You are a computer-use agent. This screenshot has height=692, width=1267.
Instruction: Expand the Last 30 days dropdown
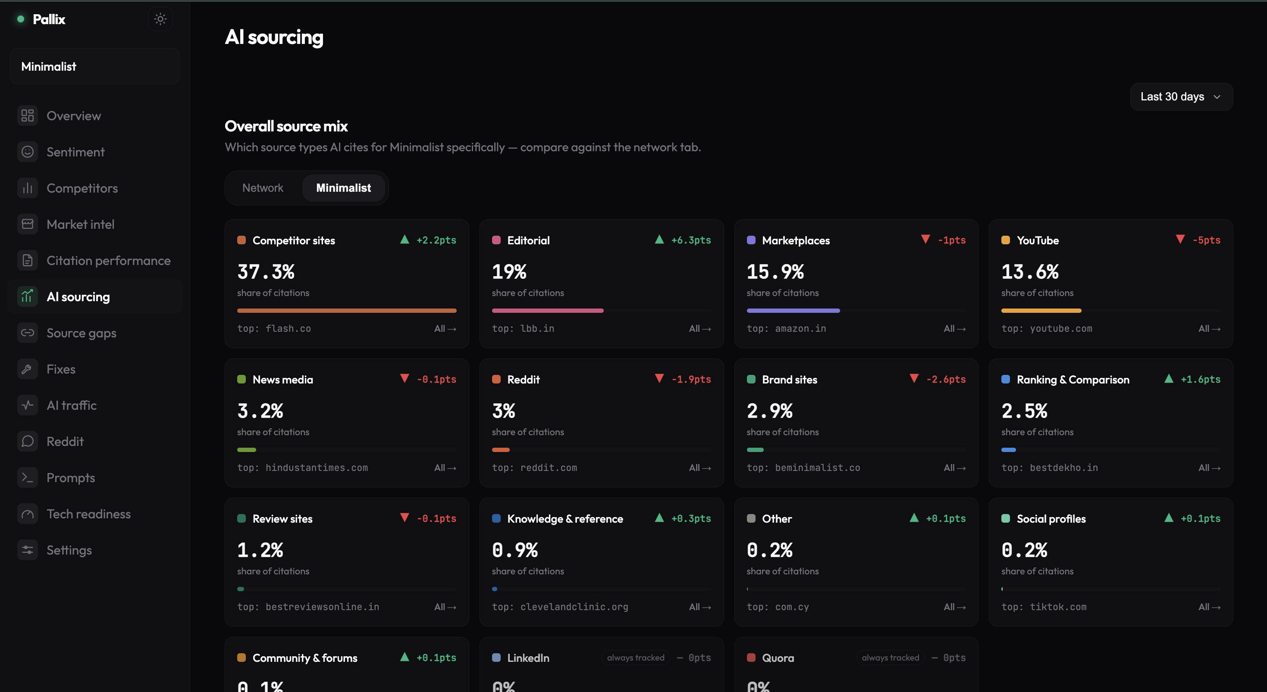(1181, 97)
